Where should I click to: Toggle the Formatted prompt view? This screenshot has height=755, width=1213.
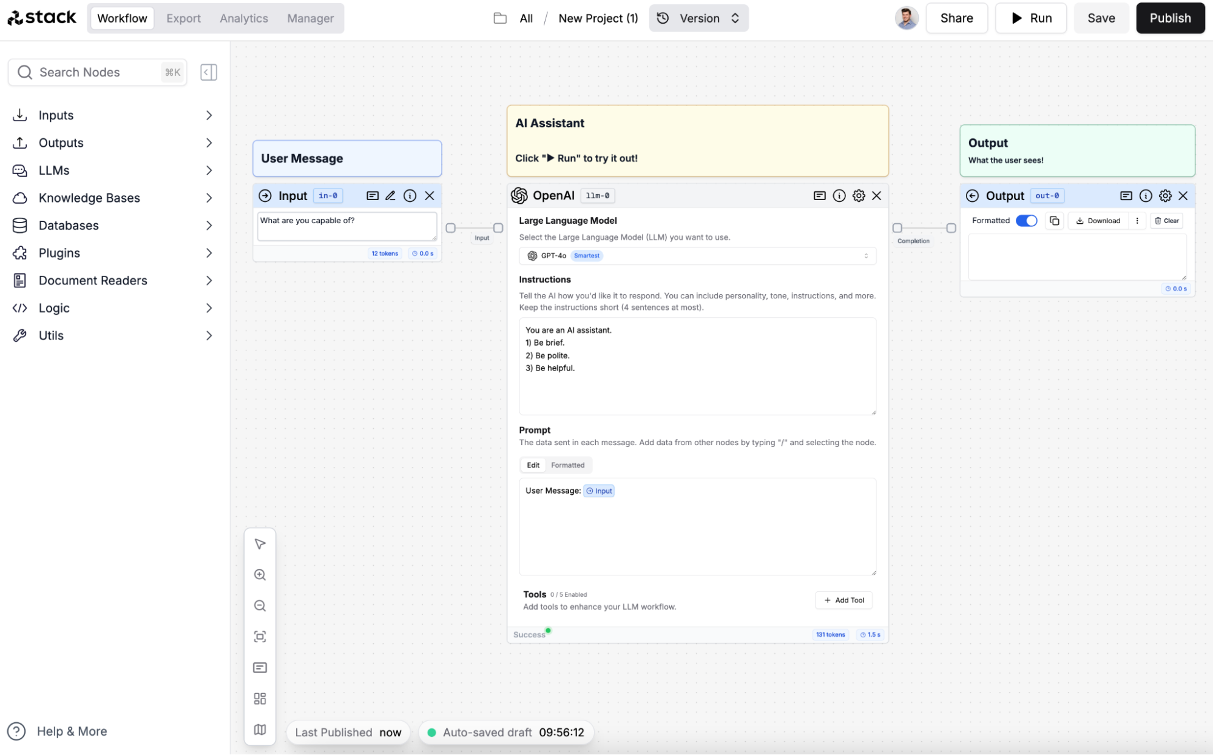[567, 463]
